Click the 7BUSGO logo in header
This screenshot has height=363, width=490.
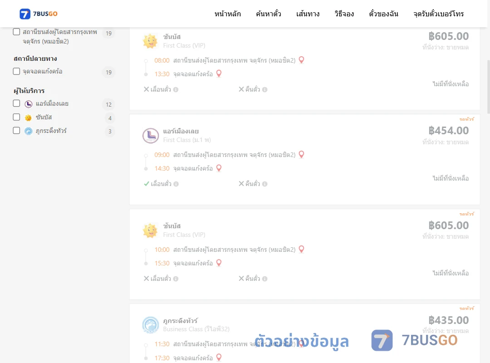pos(39,14)
